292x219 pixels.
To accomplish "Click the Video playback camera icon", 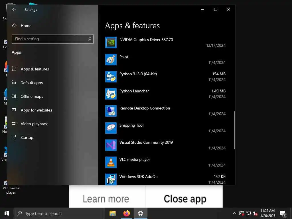I will [14, 123].
